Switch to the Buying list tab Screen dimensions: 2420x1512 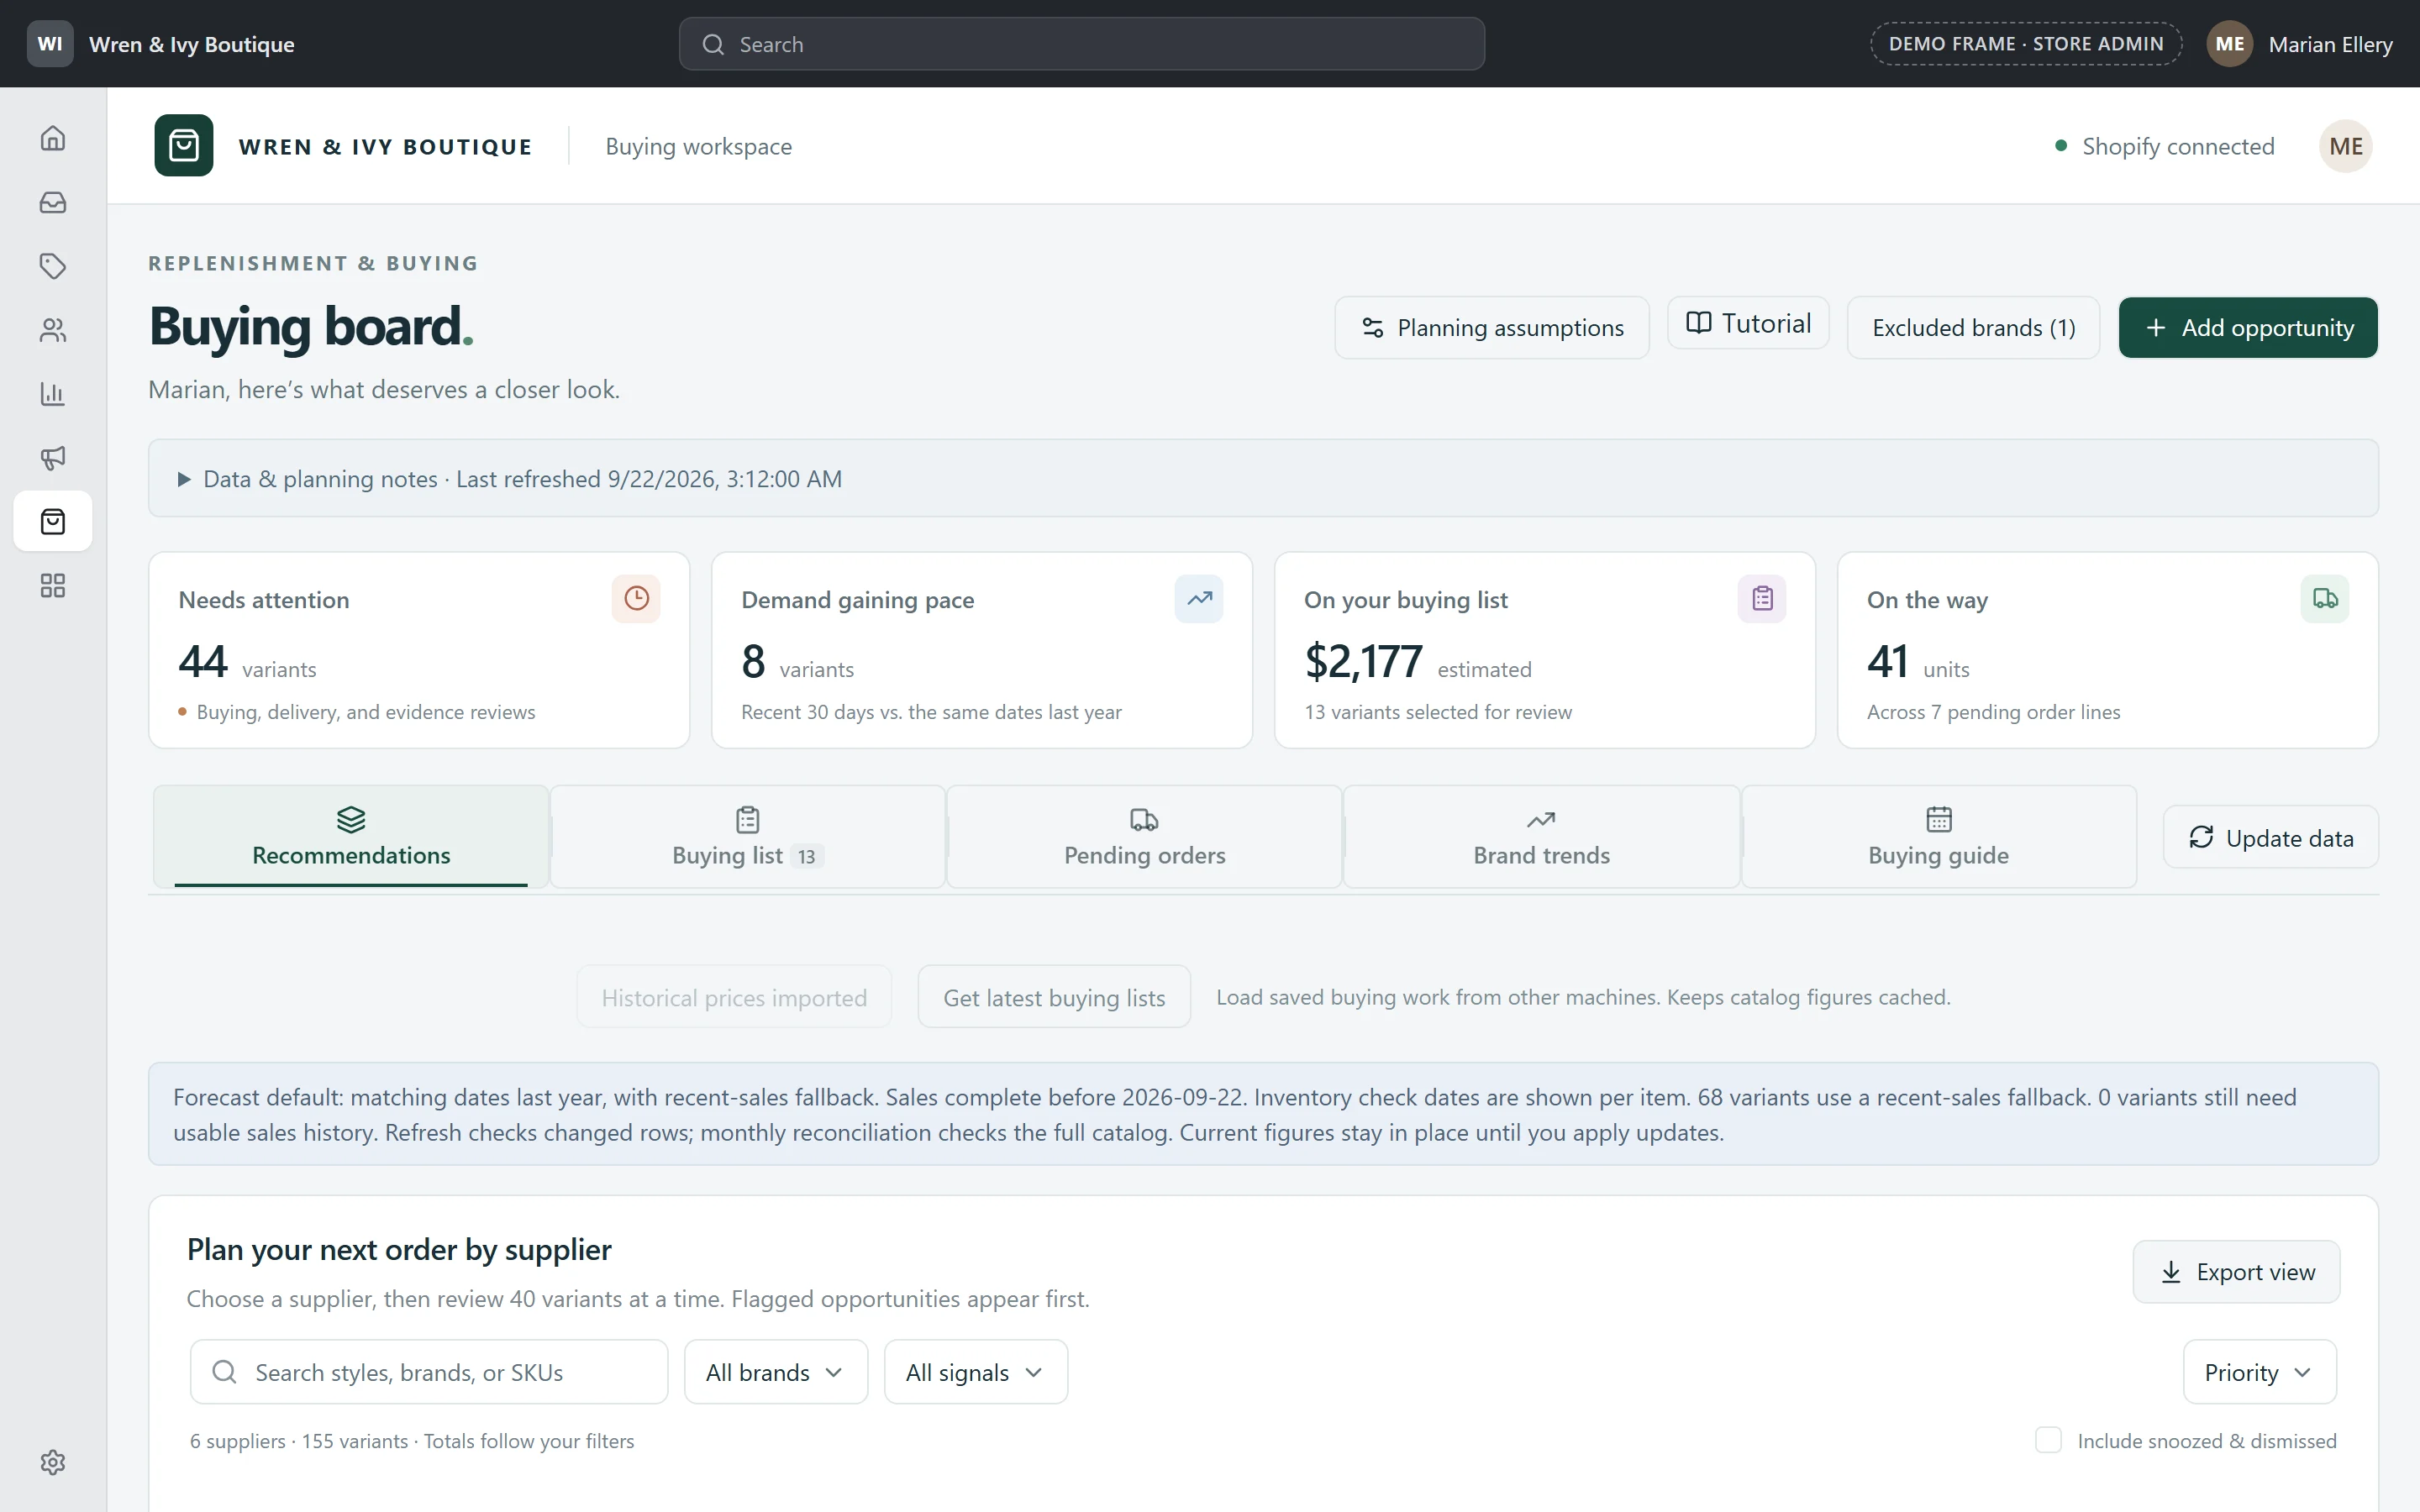747,837
